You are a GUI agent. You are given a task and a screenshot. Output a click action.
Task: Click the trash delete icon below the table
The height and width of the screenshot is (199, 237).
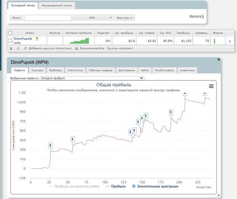point(11,48)
